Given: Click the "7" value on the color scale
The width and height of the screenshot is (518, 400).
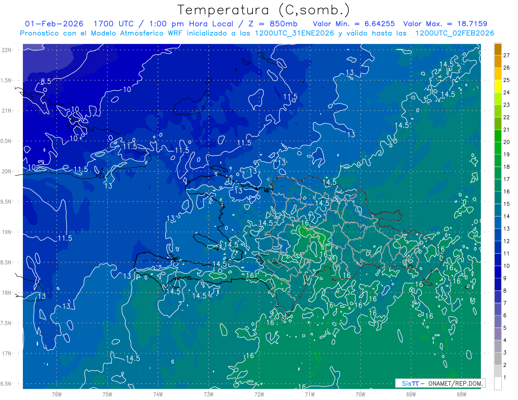Looking at the screenshot, I should [x=505, y=303].
